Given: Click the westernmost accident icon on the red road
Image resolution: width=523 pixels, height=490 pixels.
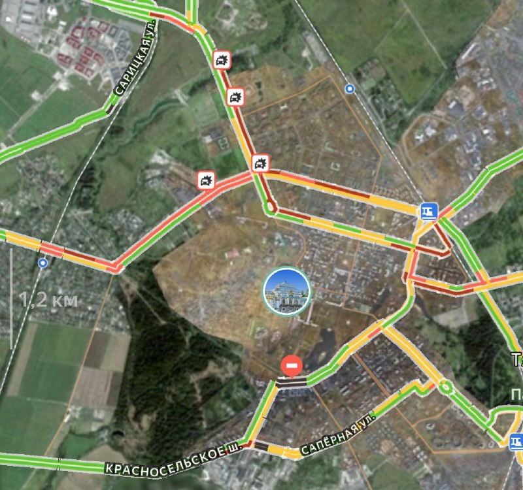Looking at the screenshot, I should click(206, 180).
